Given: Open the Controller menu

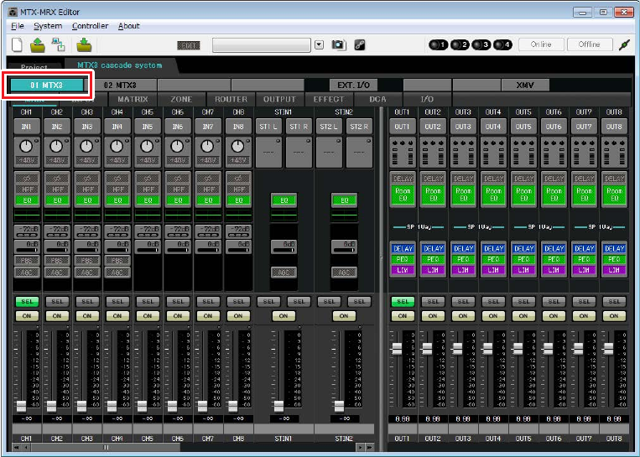Looking at the screenshot, I should pyautogui.click(x=91, y=26).
